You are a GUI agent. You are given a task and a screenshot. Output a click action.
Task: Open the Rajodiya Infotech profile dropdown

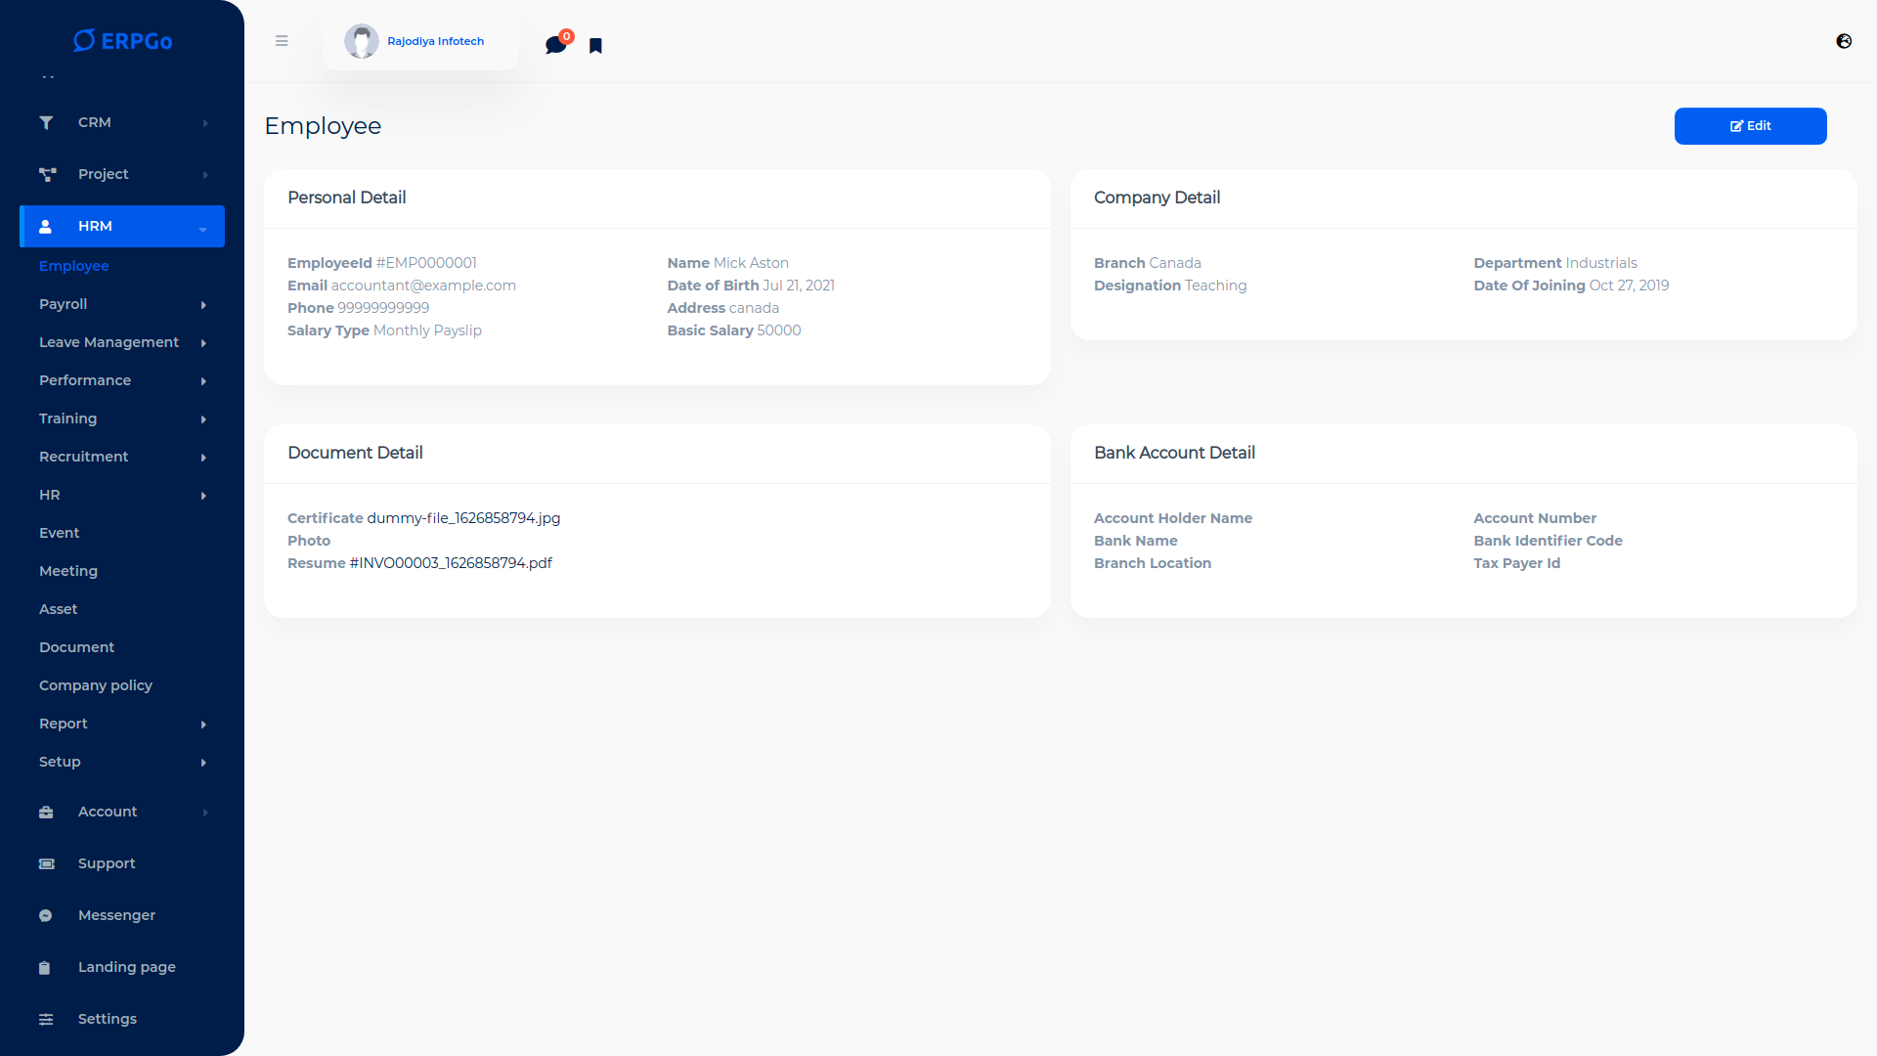click(x=420, y=41)
